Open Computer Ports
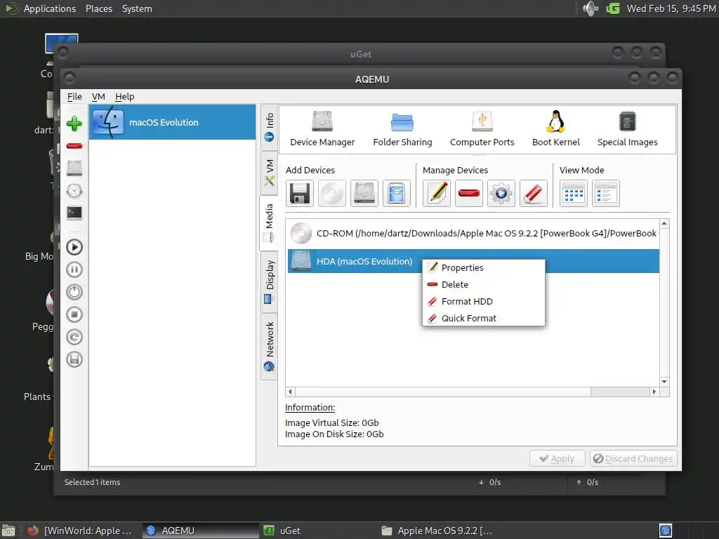This screenshot has height=539, width=719. pyautogui.click(x=482, y=129)
